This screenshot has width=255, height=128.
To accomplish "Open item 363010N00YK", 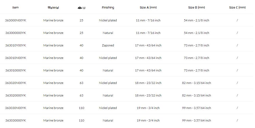I will [x=16, y=58].
